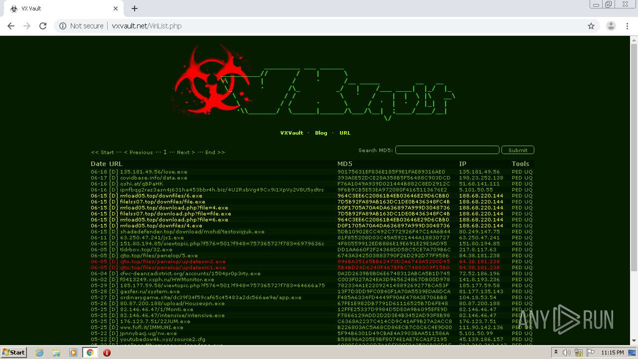Click scrollbar down arrow
The image size is (638, 359).
[634, 341]
